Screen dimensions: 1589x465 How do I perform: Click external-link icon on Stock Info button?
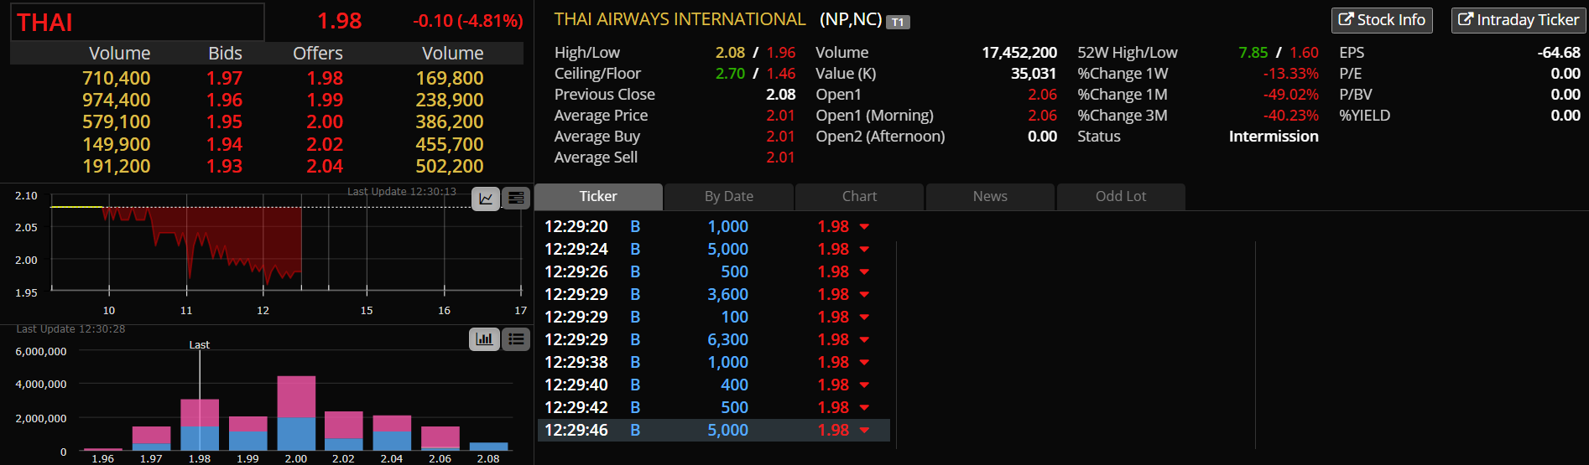(x=1346, y=19)
